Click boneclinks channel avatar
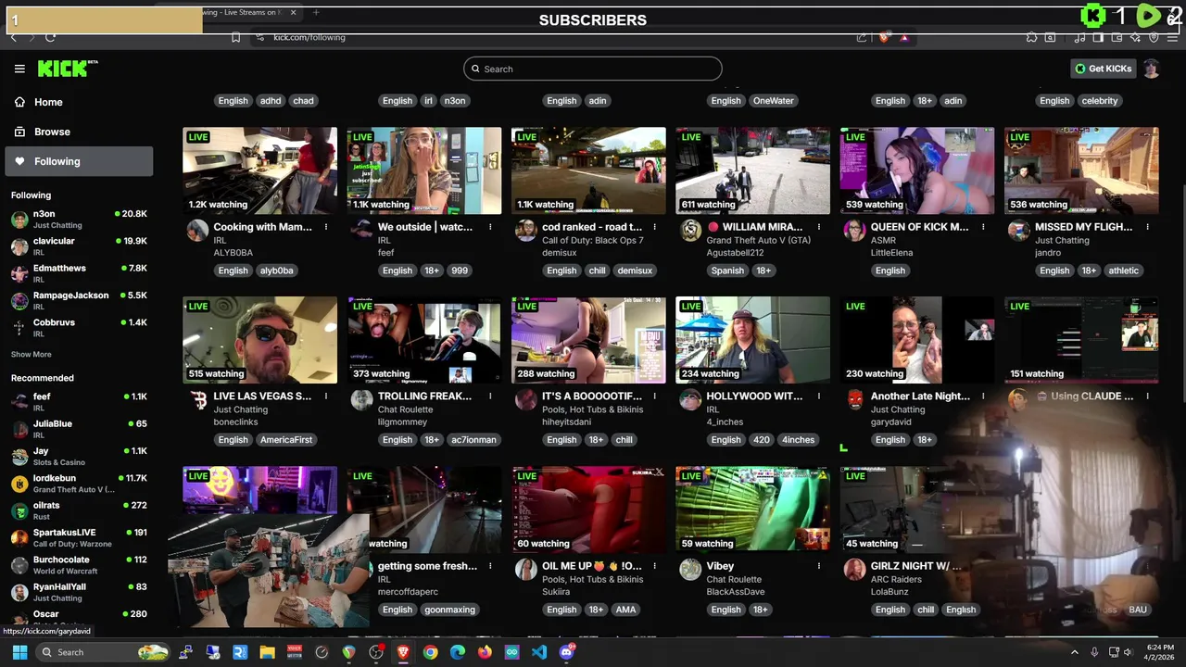This screenshot has width=1186, height=667. [x=197, y=400]
